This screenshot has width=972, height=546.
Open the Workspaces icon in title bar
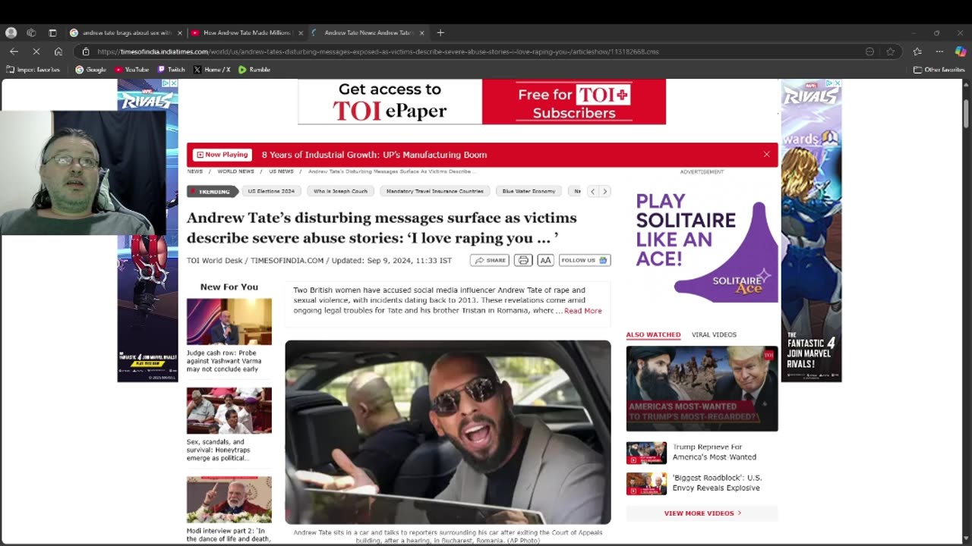31,33
